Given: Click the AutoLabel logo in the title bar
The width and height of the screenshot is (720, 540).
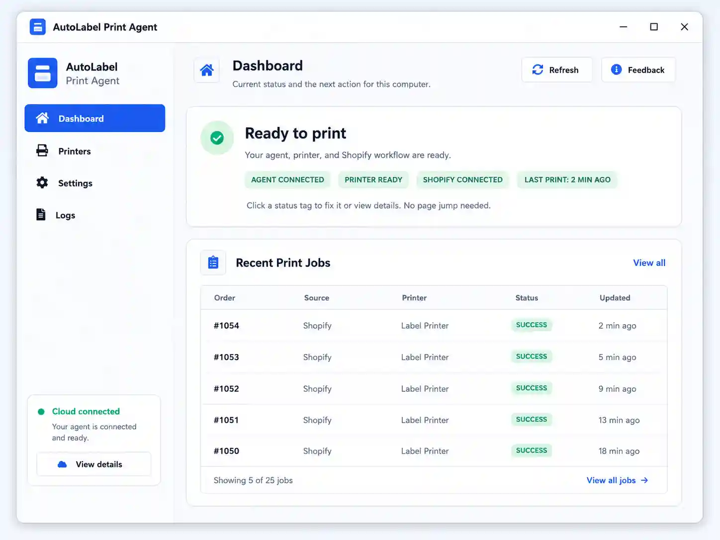Looking at the screenshot, I should click(38, 27).
